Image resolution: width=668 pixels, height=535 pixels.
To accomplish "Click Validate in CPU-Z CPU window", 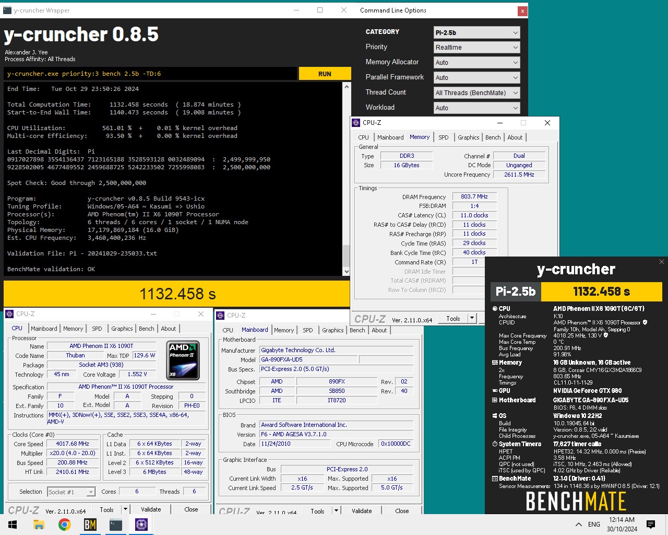I will [151, 509].
